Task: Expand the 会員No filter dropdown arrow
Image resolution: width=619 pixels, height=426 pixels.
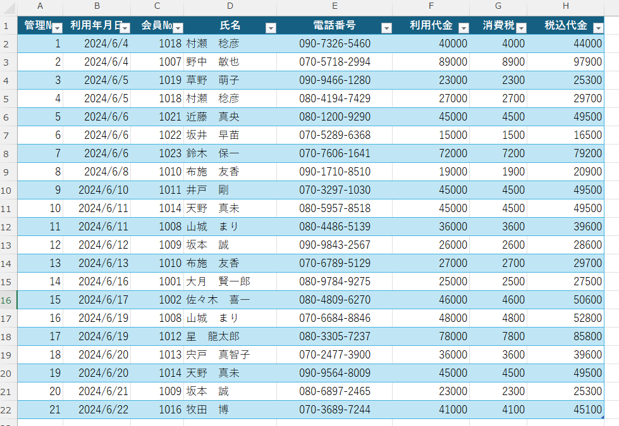Action: pyautogui.click(x=178, y=28)
